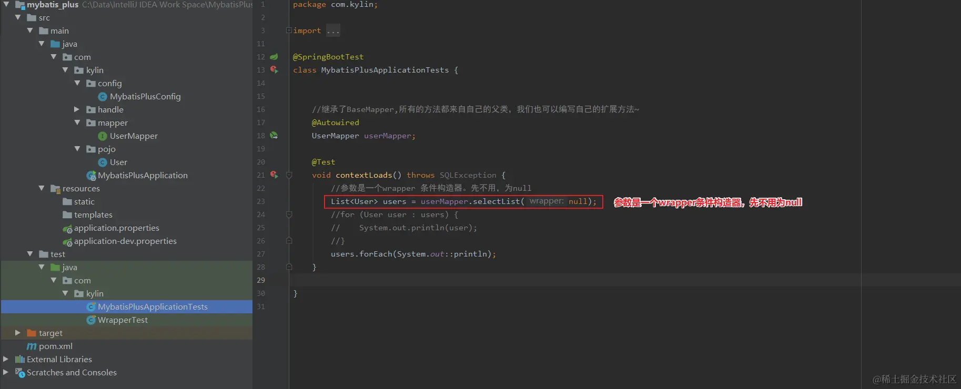The width and height of the screenshot is (961, 389).
Task: Select MybatisPlusConfig in project tree
Action: pyautogui.click(x=145, y=97)
